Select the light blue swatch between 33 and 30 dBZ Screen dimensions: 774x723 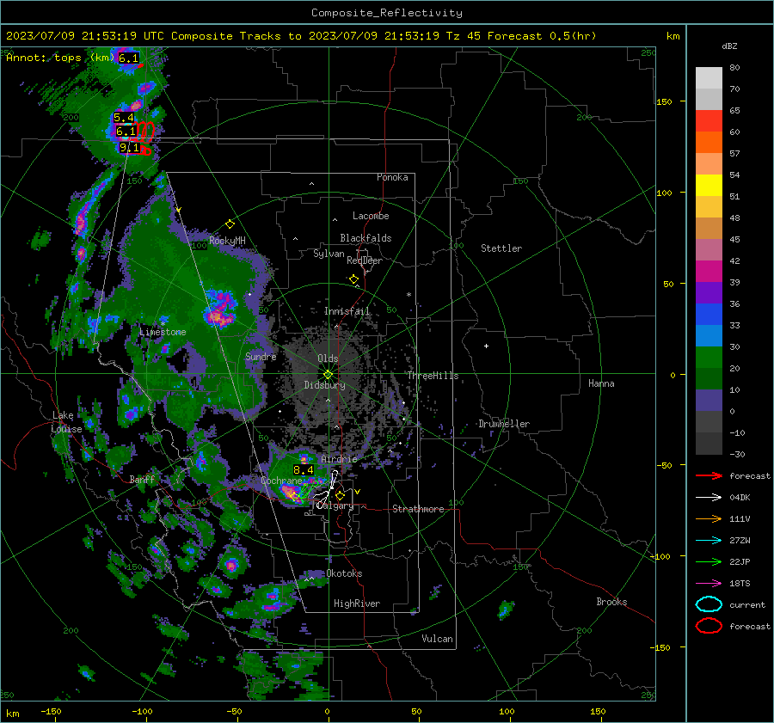[x=709, y=335]
